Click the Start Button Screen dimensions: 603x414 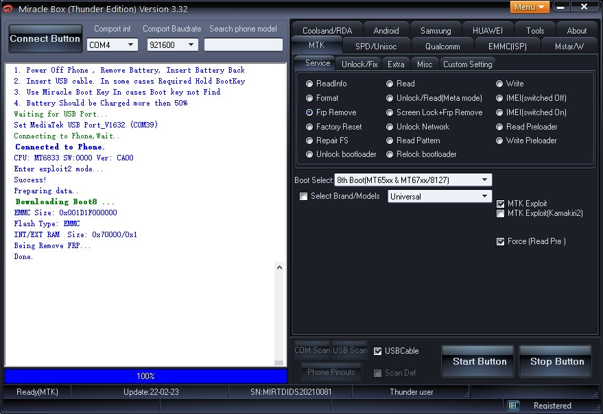pyautogui.click(x=479, y=361)
